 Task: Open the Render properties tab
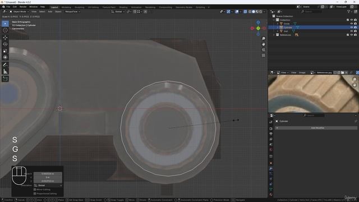click(271, 128)
